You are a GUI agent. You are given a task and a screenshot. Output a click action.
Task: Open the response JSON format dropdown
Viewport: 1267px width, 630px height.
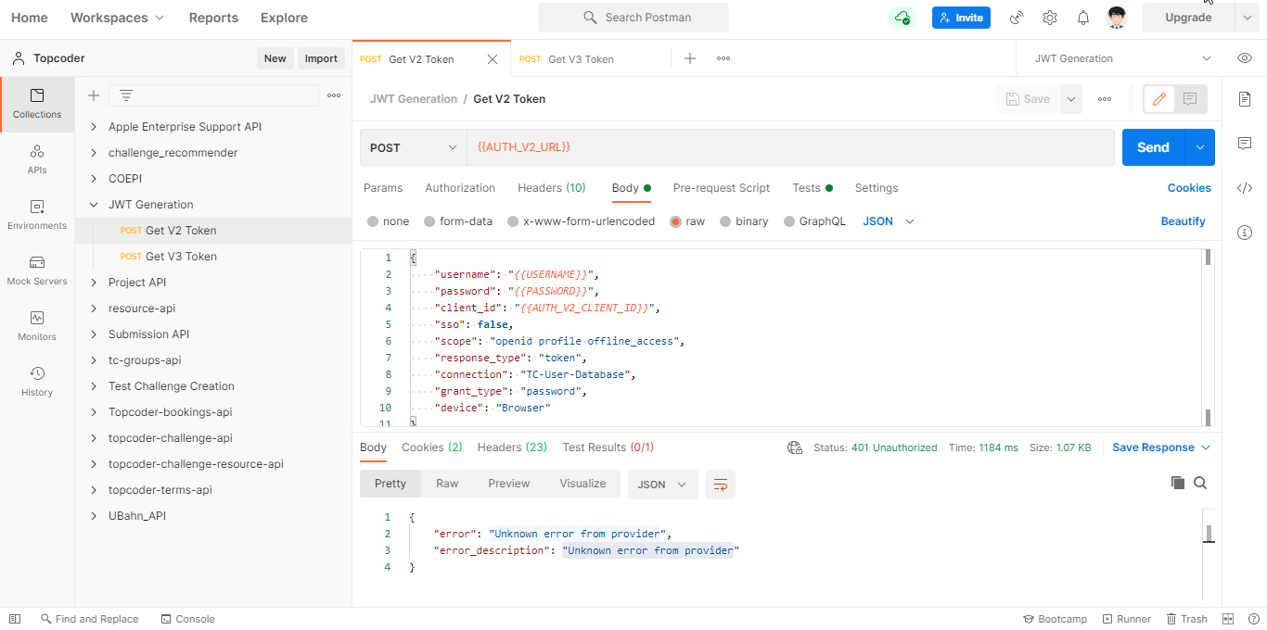[663, 484]
